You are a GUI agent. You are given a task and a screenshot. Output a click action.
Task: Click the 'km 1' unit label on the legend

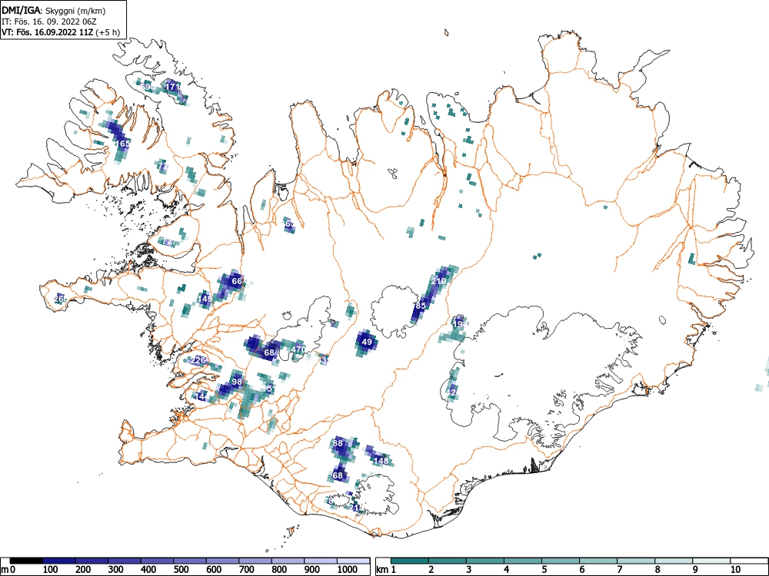386,570
